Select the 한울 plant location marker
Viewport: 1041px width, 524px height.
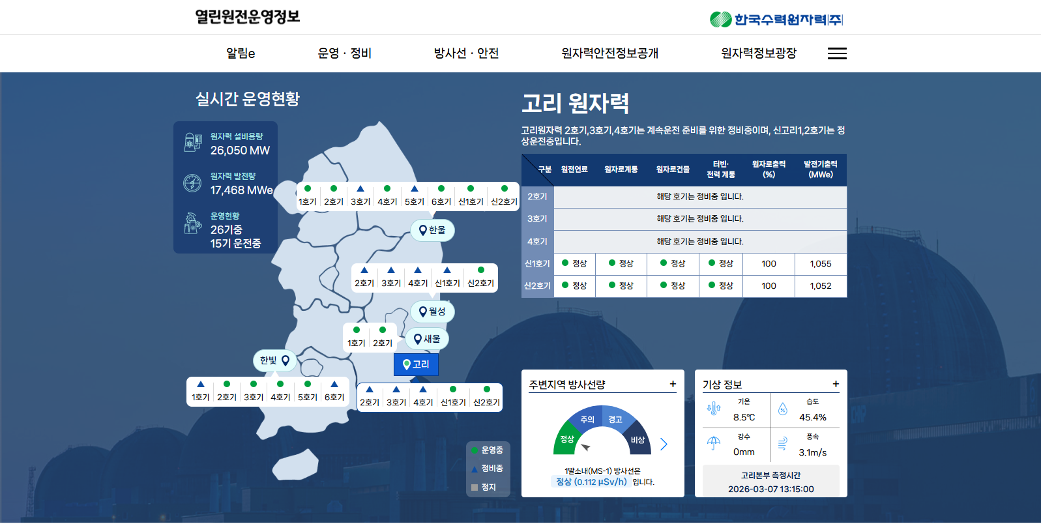(x=432, y=230)
